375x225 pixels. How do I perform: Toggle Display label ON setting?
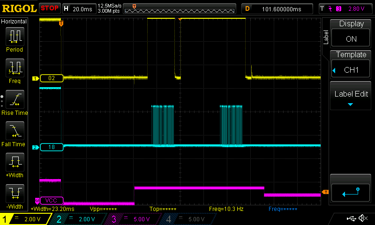(x=351, y=33)
